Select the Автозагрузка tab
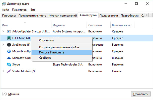The width and height of the screenshot is (153, 100). click(88, 15)
